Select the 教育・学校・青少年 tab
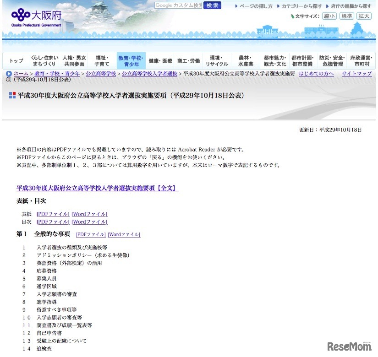The image size is (378, 357). 131,60
